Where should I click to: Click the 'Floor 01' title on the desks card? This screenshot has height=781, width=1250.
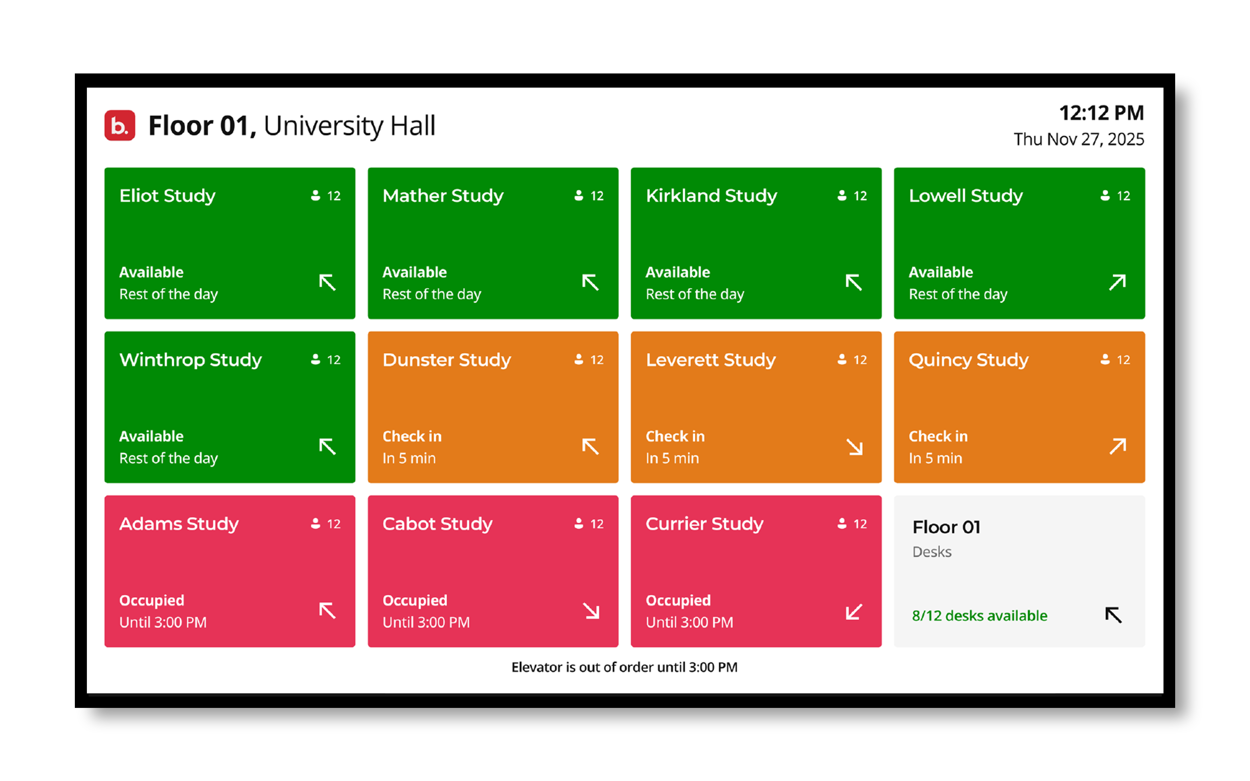(946, 527)
